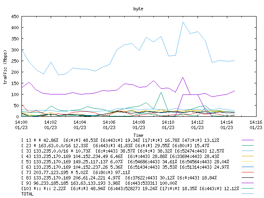
Task: Click the 14:02 01/23 time label
Action: (50, 125)
